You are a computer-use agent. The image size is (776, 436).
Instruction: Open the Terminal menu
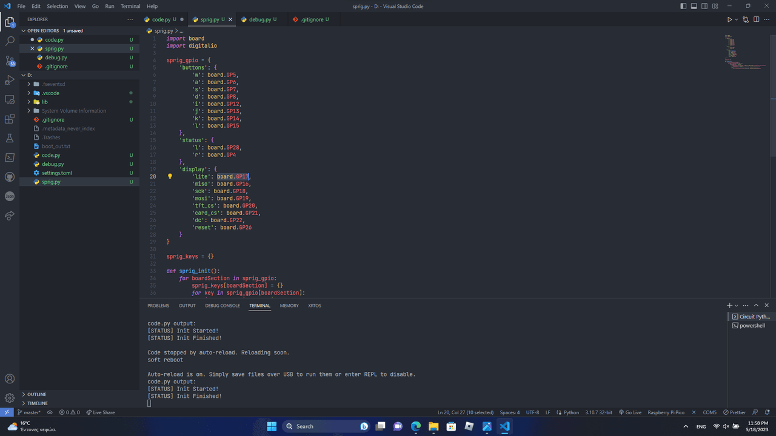[130, 6]
